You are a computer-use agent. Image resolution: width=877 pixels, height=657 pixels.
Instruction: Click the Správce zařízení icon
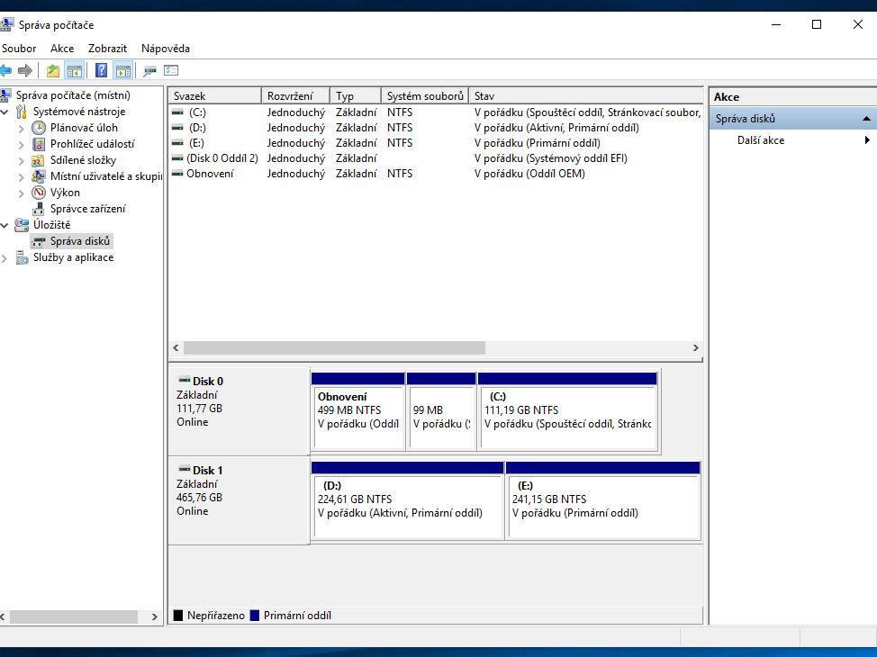tap(39, 209)
